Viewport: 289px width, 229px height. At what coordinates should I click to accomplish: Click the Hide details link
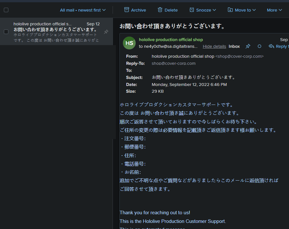(x=214, y=47)
